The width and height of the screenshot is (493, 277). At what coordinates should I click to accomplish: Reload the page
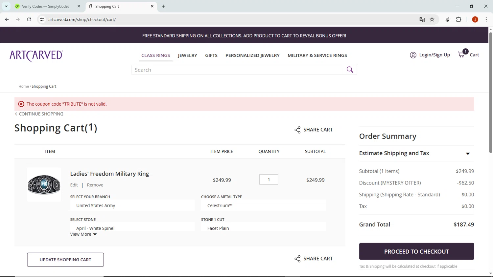[x=29, y=19]
